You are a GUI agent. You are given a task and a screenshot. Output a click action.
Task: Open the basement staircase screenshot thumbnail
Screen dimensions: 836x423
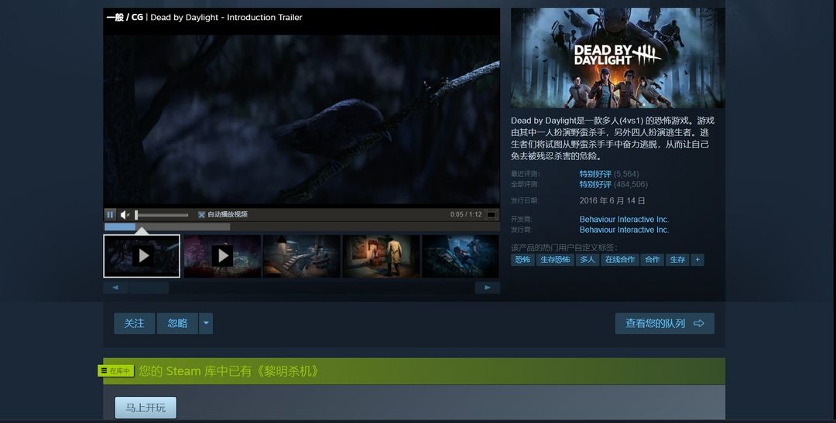(302, 256)
